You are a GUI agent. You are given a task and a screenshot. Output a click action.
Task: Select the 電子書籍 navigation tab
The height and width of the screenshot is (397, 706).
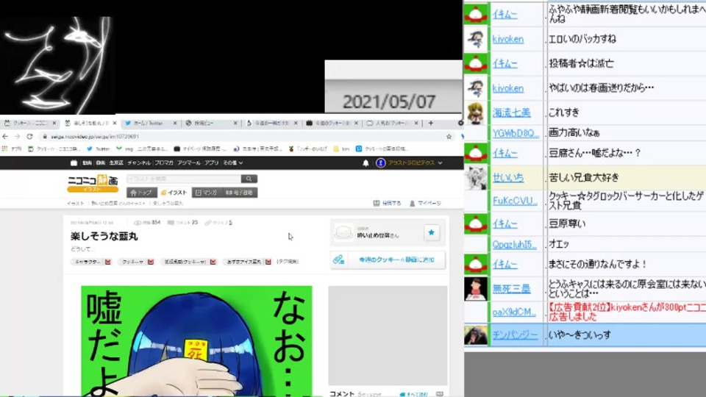[239, 193]
